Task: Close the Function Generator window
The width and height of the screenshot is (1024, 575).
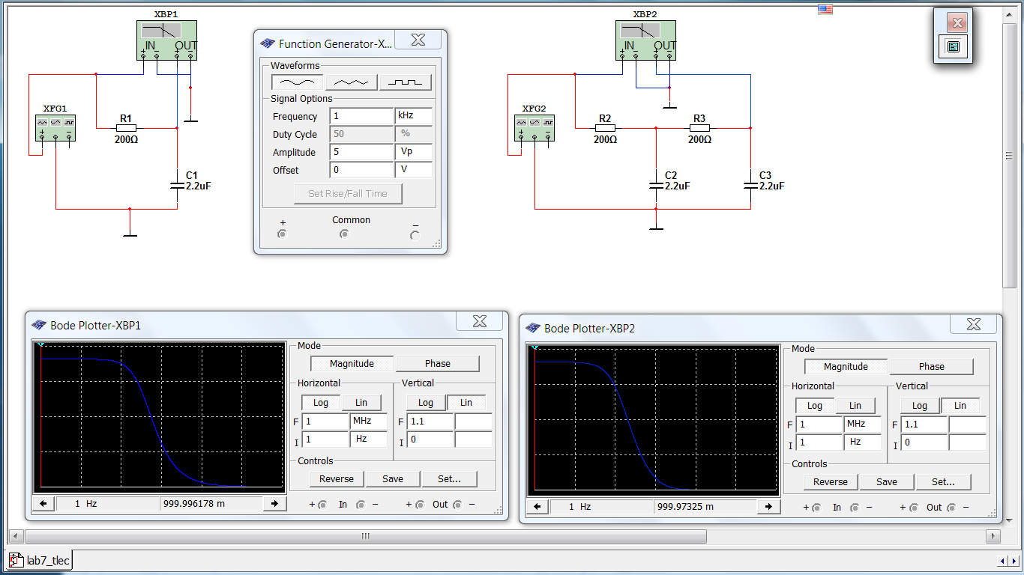Action: pos(418,40)
